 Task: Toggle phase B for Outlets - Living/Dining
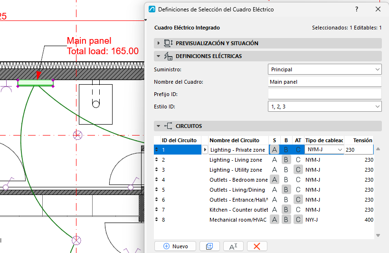[x=286, y=190]
